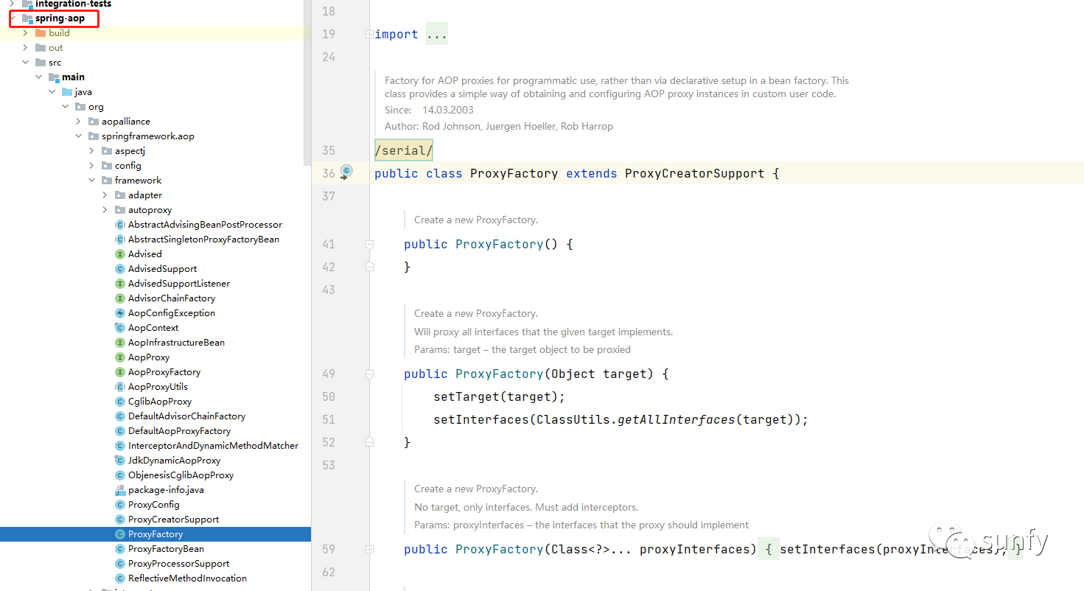The height and width of the screenshot is (591, 1084).
Task: Select the integration-tests module
Action: pyautogui.click(x=73, y=4)
